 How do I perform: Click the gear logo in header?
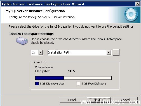coord(131,14)
